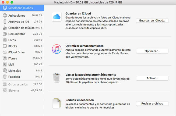The width and height of the screenshot is (176, 116).
Task: Open the Guardar en iCloud... button
Action: tap(152, 21)
